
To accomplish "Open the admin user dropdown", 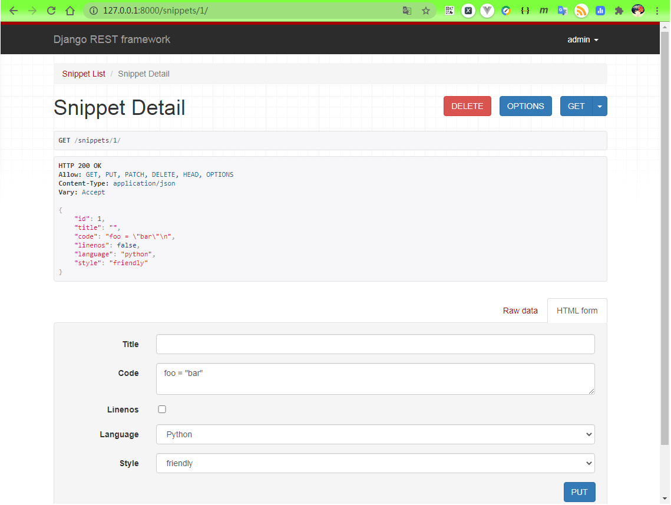I will (x=583, y=40).
